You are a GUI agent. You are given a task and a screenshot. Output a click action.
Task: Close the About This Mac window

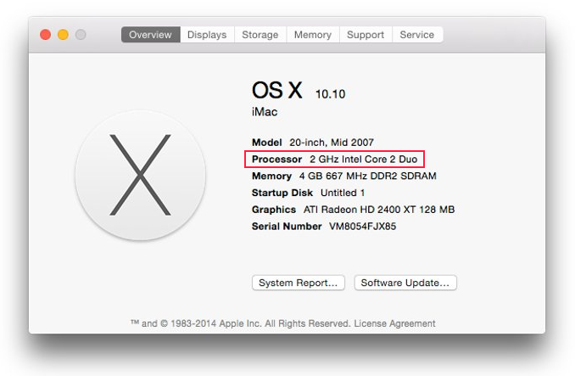[x=46, y=35]
